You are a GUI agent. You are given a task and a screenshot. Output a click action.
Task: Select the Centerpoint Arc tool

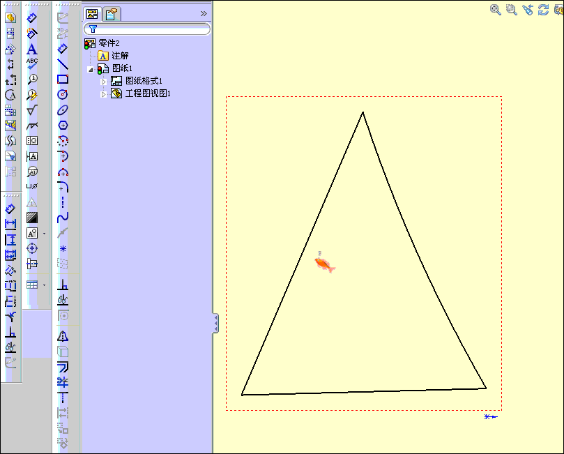63,141
